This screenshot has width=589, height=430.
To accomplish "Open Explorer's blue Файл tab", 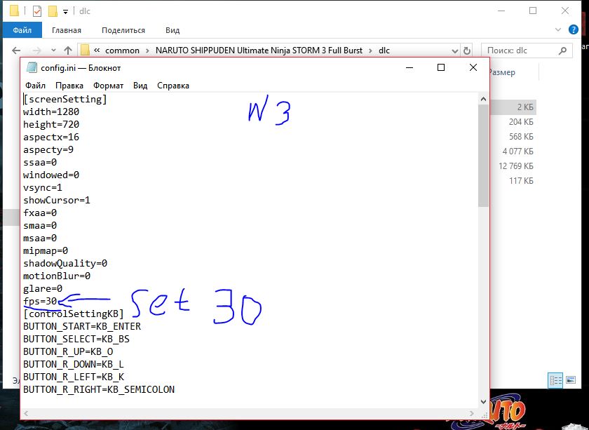I will (22, 30).
